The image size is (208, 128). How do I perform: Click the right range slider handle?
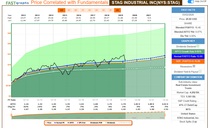tap(165, 115)
